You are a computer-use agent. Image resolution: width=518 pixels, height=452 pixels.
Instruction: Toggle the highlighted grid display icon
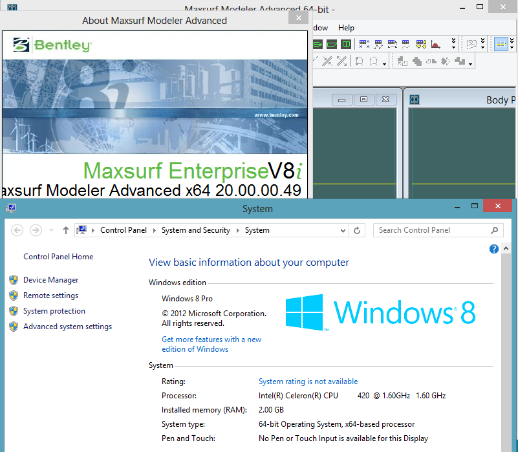501,44
